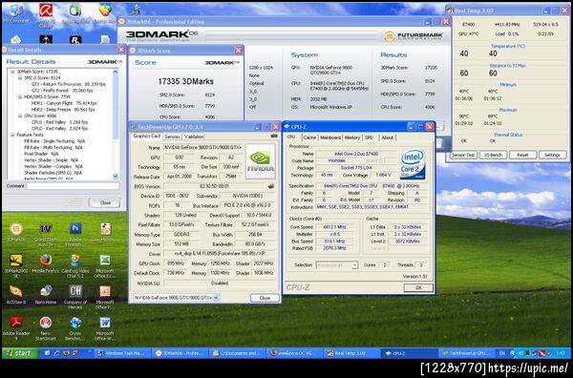Click the Comment input field in Result Details
The width and height of the screenshot is (573, 378).
pos(73,186)
